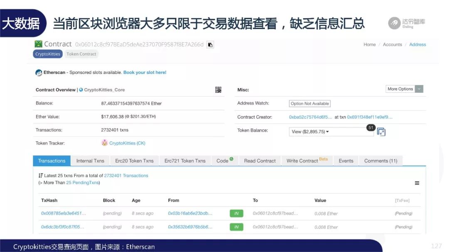Select the Erc20 Token Txns tab
This screenshot has width=449, height=252.
134,161
